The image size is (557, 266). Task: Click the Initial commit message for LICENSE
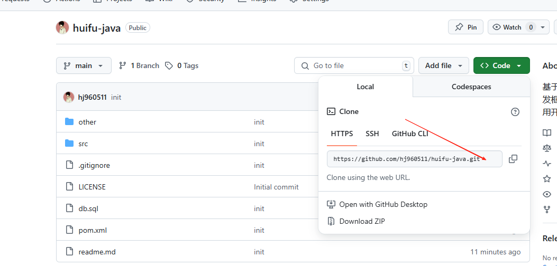(x=276, y=187)
